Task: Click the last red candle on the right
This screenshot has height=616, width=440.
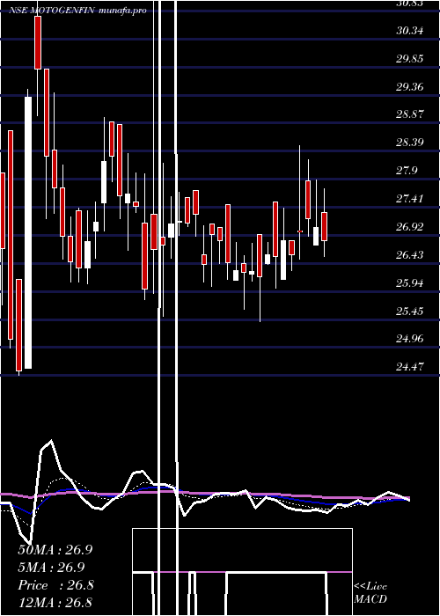Action: [x=324, y=226]
